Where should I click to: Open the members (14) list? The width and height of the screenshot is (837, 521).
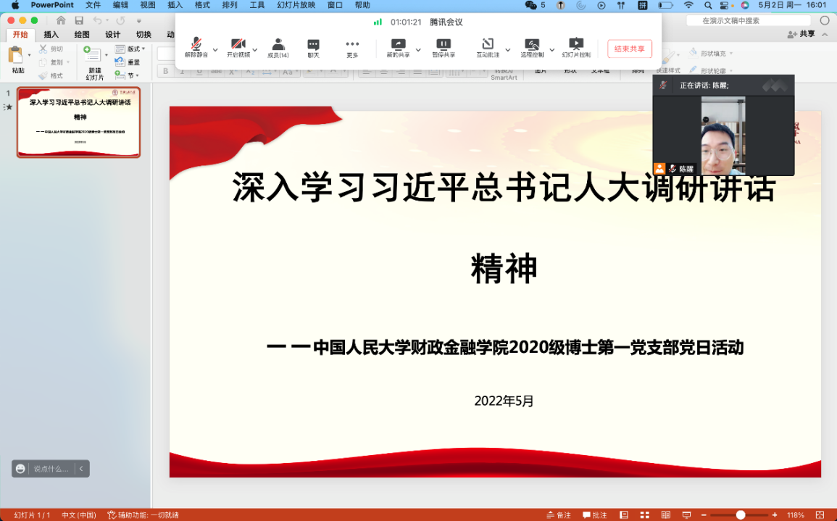click(278, 48)
